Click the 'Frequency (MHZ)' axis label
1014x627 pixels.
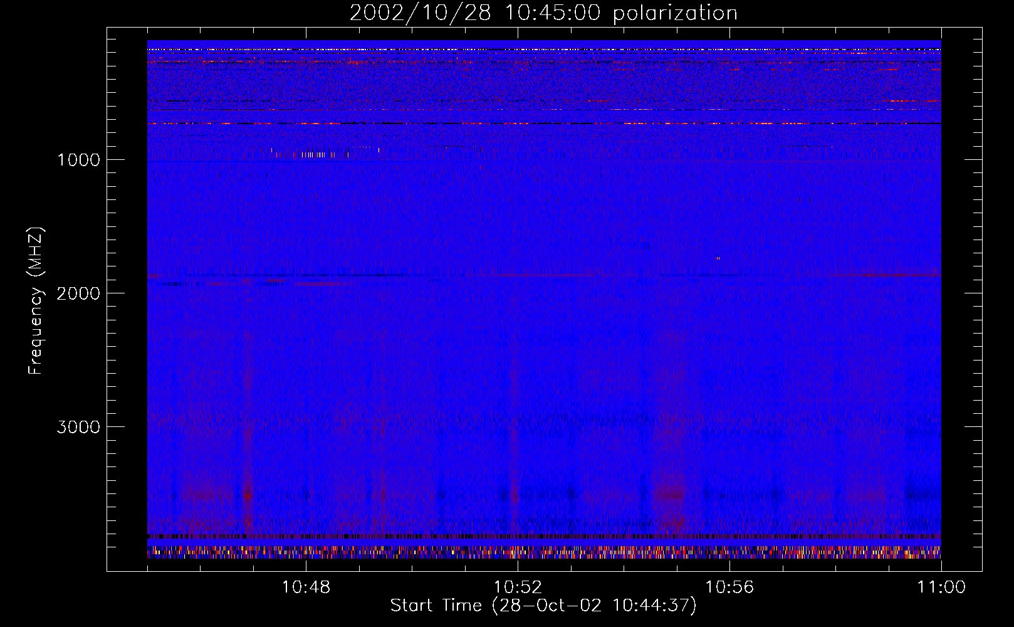(36, 300)
